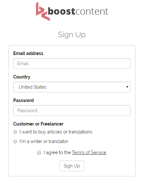Click the light 'content' word in logo
147x190 pixels.
(92, 11)
